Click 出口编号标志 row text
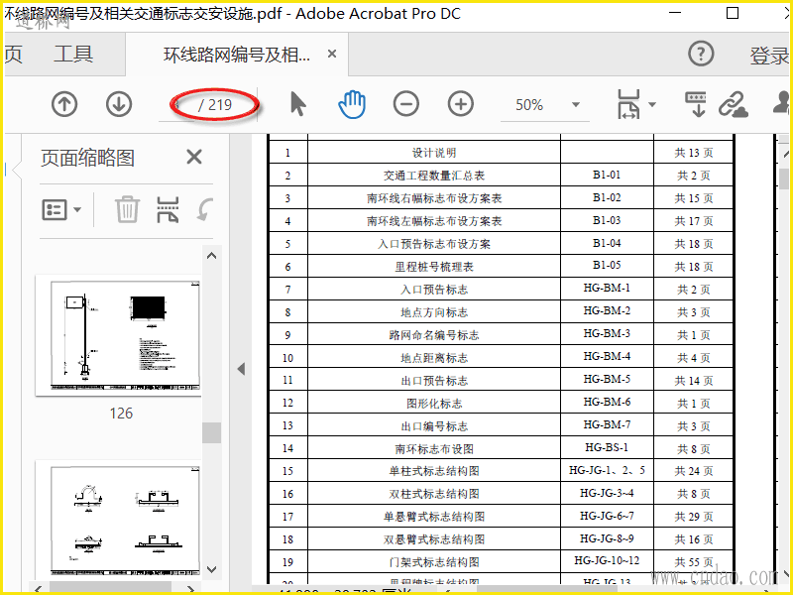 pyautogui.click(x=434, y=426)
